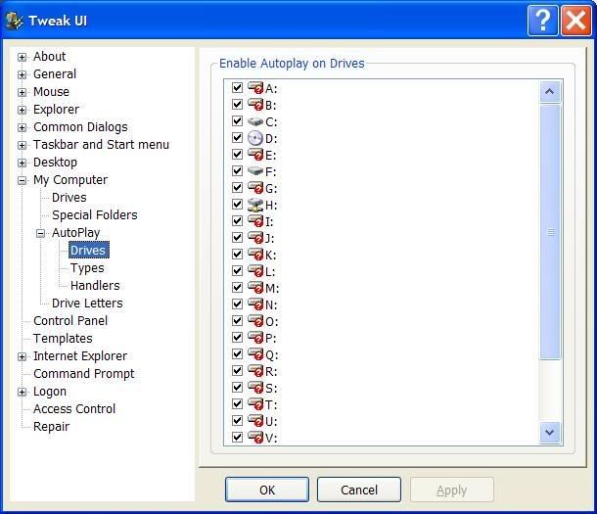Click the R: drive icon
The height and width of the screenshot is (514, 597).
255,371
